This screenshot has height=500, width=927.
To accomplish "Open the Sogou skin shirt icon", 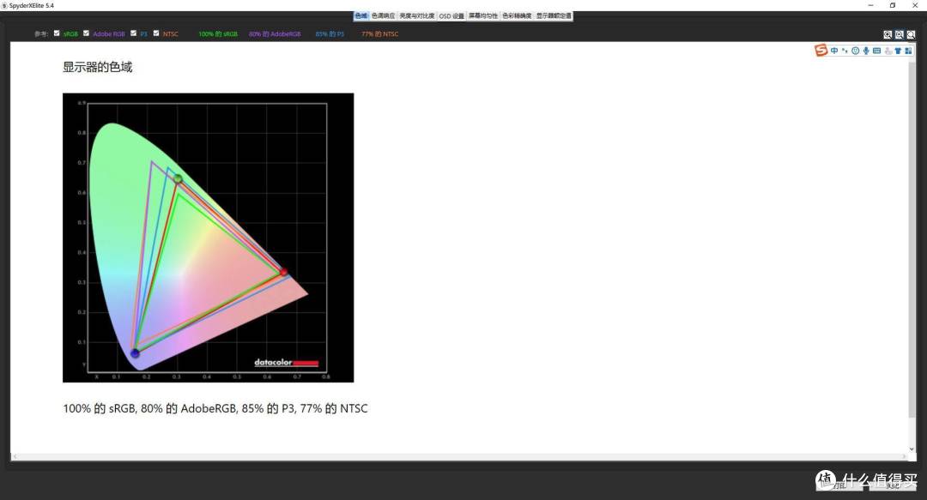I will 898,51.
